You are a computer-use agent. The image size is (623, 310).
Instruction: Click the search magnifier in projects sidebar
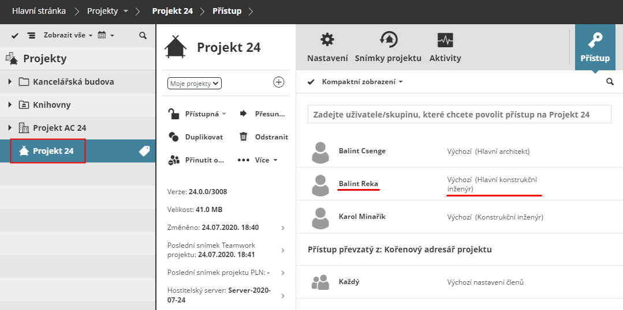point(143,36)
